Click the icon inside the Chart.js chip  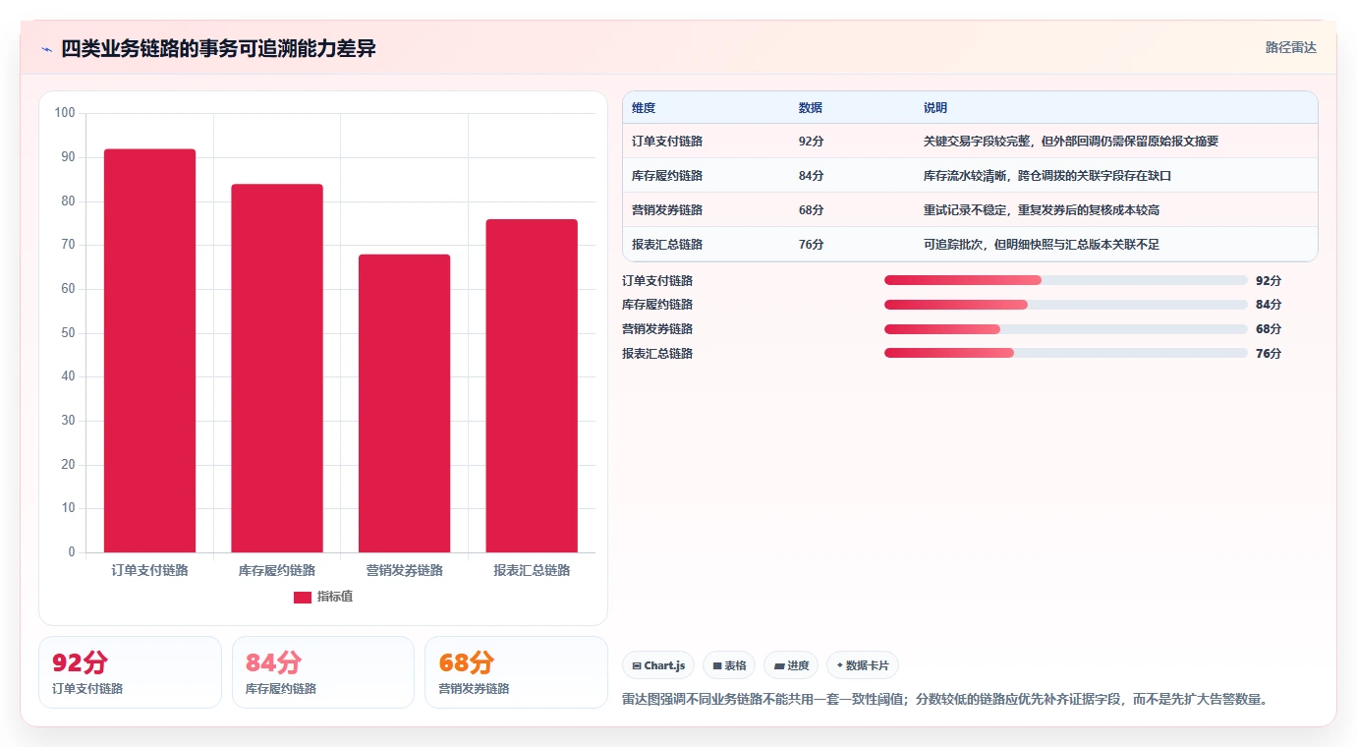pos(637,666)
